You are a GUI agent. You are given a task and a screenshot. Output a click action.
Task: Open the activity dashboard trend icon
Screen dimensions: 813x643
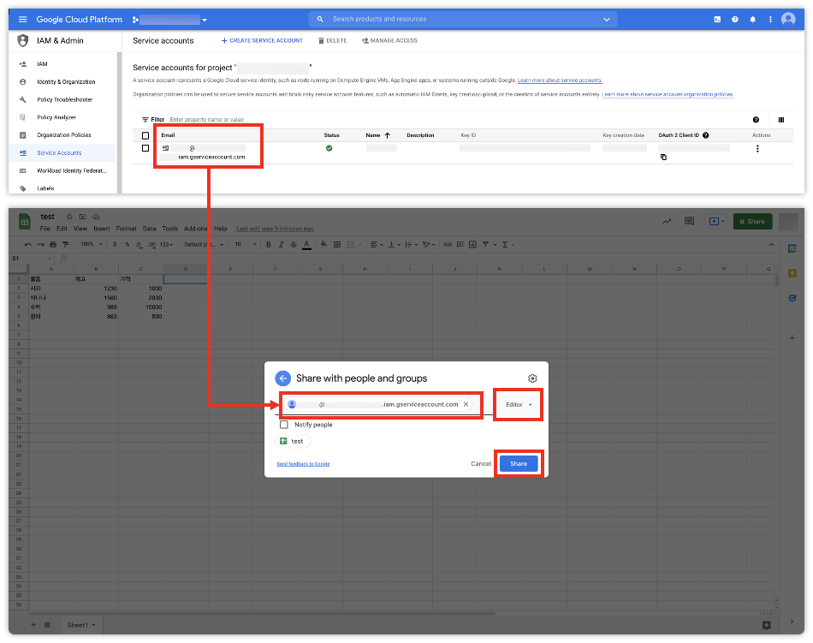[x=667, y=222]
